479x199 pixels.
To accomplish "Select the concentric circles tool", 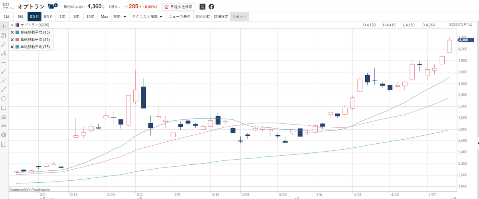I will 4,135.
